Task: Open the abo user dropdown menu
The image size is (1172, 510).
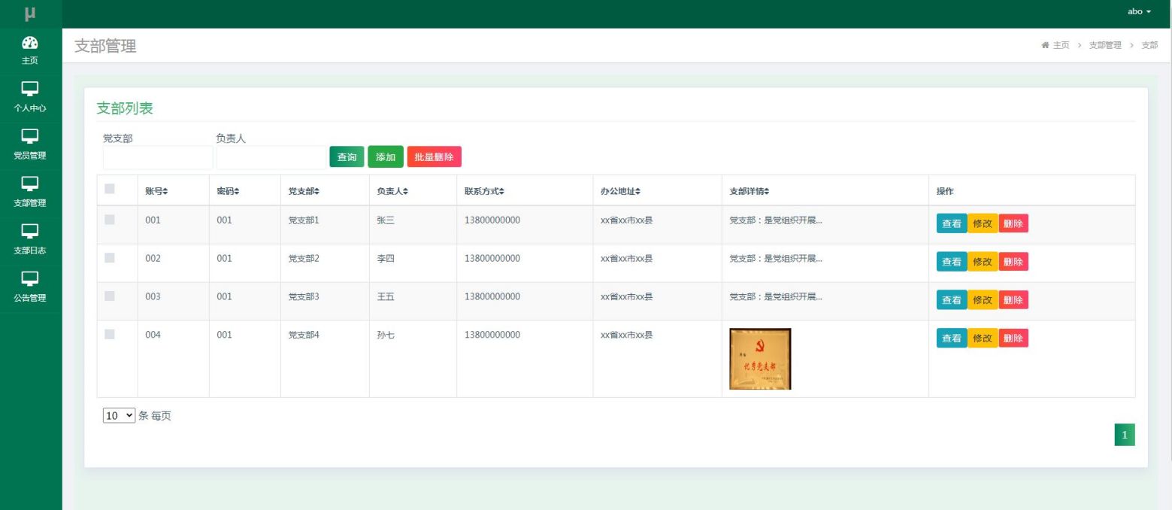Action: (1139, 12)
